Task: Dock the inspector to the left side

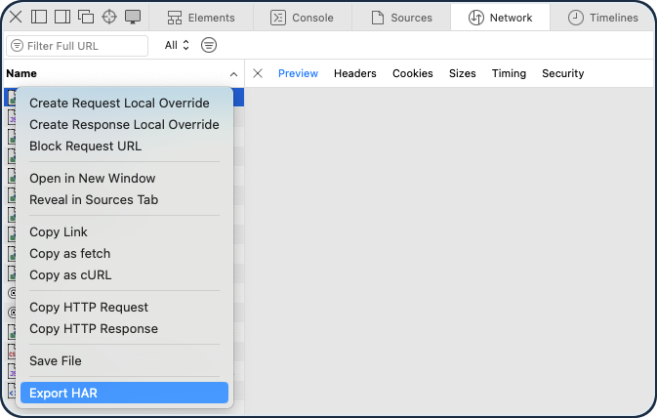Action: (x=39, y=17)
